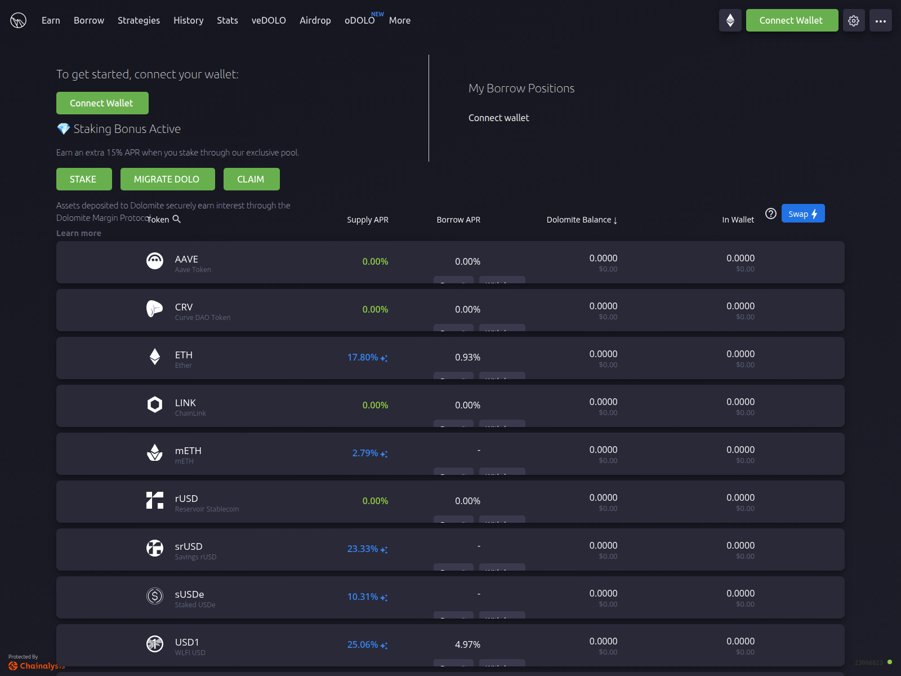Click the sparkle icon beside USD1 25.06%

tap(384, 646)
